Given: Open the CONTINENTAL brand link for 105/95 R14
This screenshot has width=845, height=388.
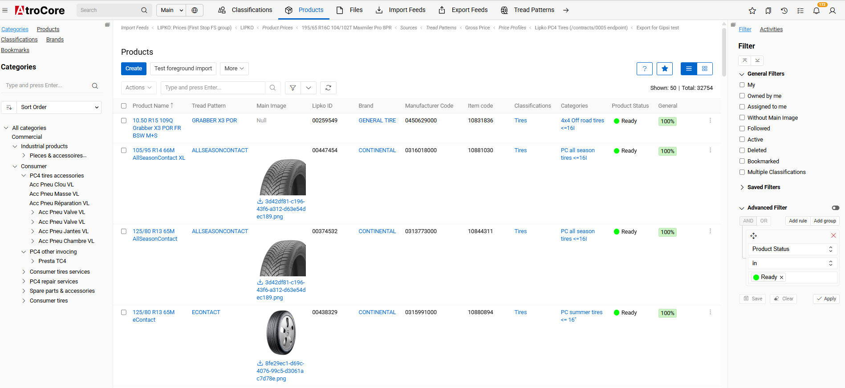Looking at the screenshot, I should coord(377,150).
